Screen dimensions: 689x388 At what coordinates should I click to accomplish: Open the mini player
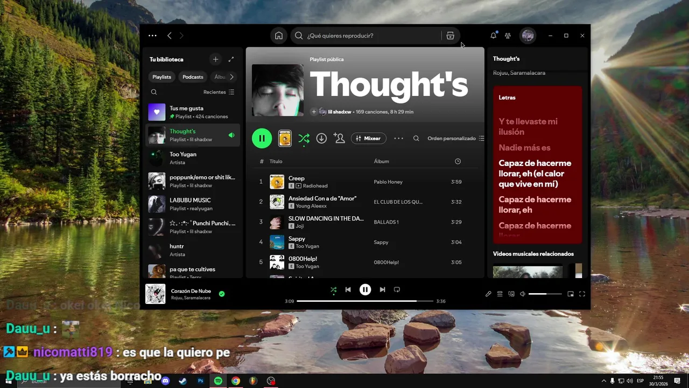[x=571, y=294]
